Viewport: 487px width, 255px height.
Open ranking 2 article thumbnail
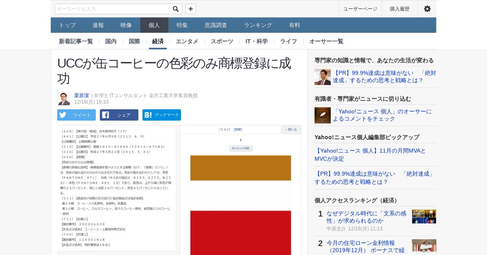click(424, 246)
